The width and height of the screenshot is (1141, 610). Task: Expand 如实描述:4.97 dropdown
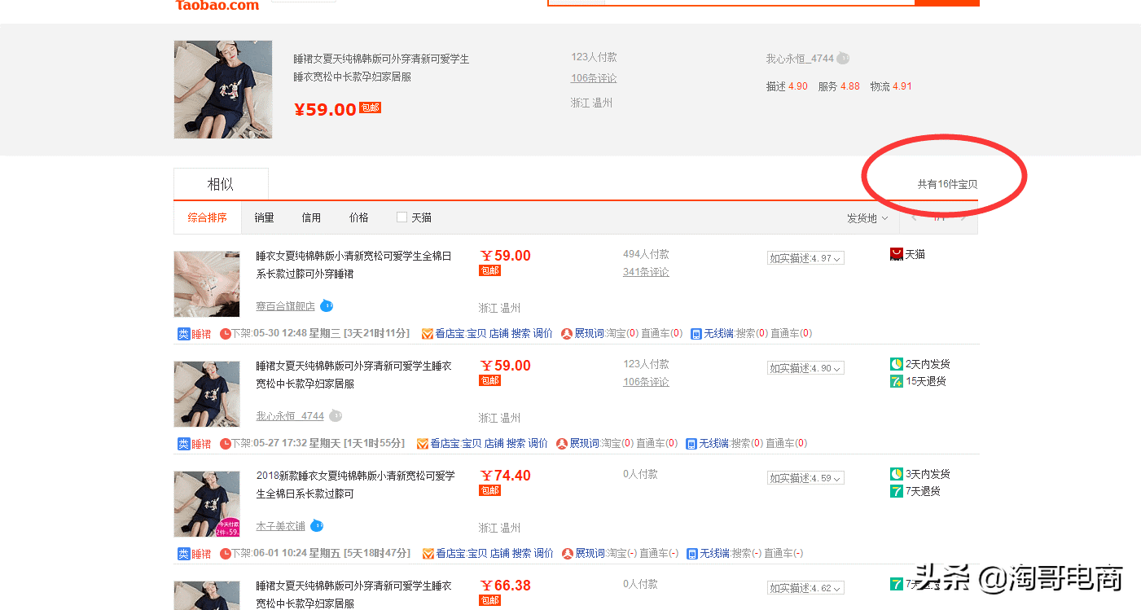(805, 258)
